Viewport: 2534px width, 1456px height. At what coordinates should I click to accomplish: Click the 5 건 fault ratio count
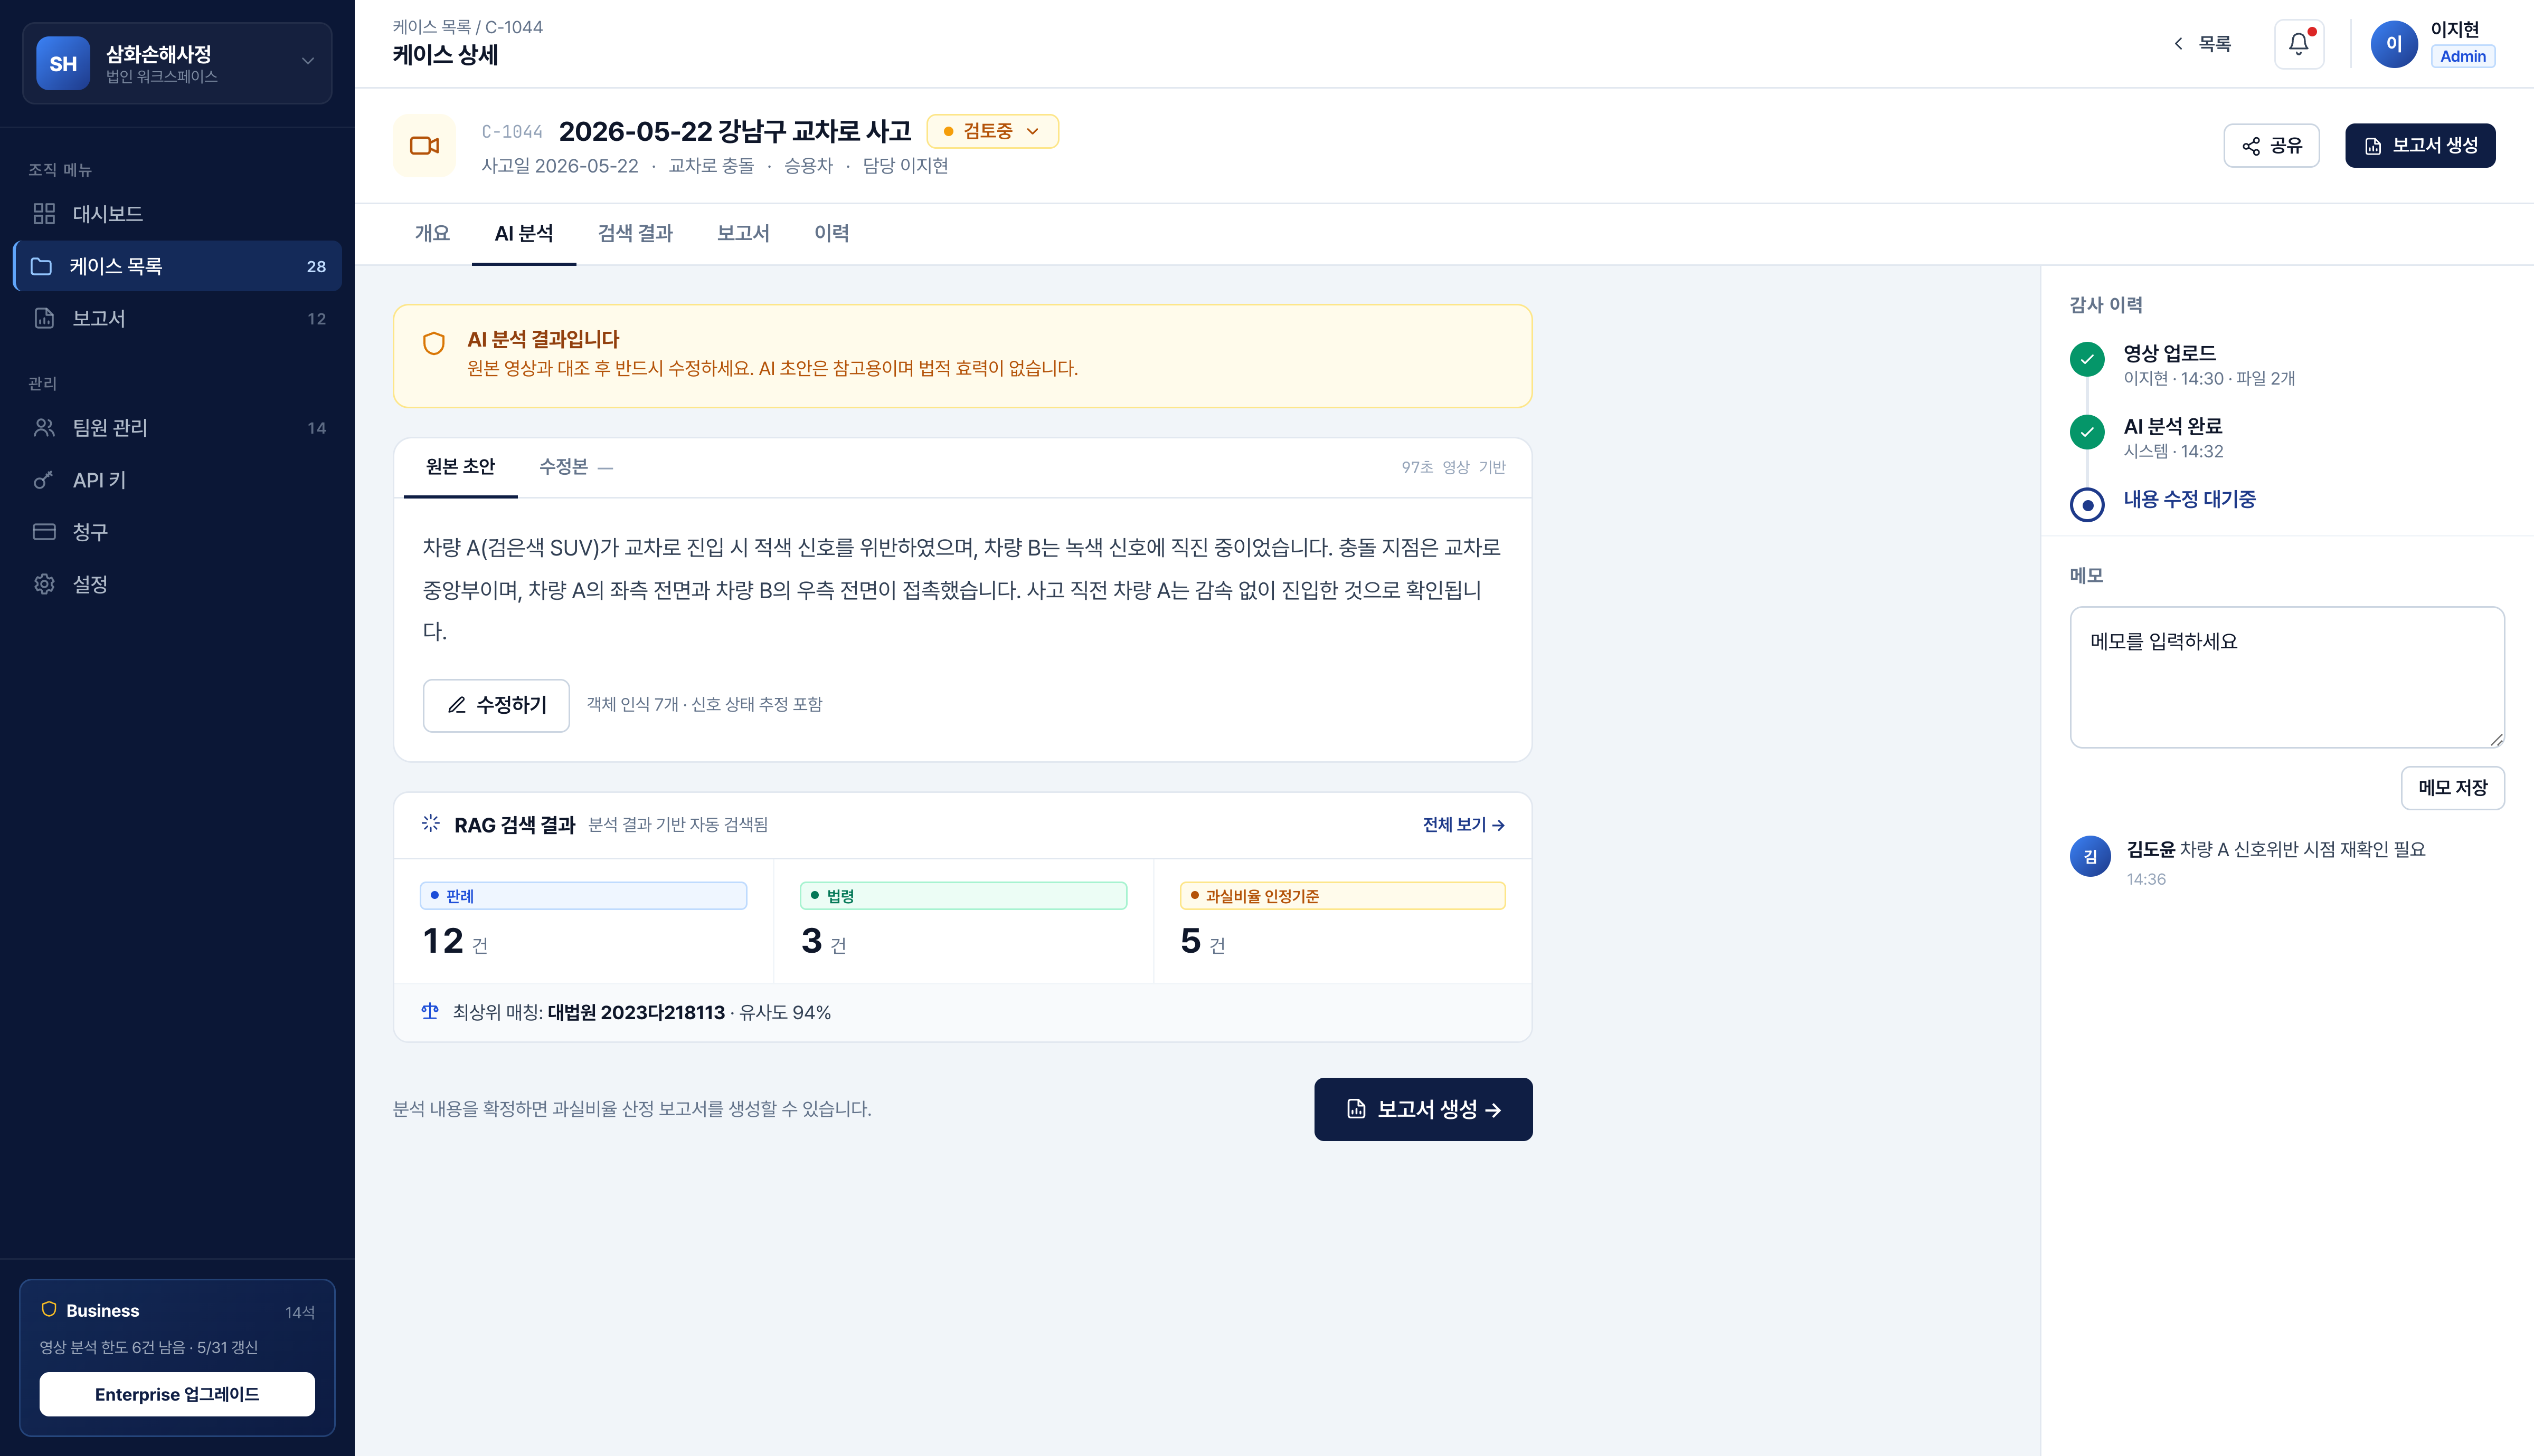[1203, 941]
